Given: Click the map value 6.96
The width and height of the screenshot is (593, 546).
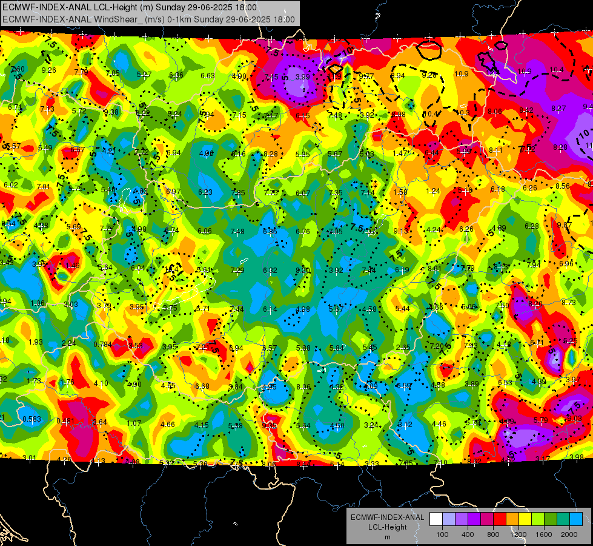Looking at the screenshot, I should pos(566,263).
